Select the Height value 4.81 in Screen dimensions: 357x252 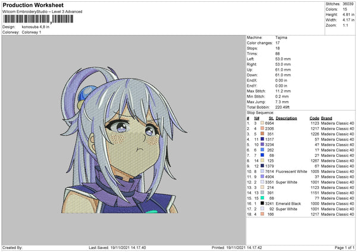(348, 14)
